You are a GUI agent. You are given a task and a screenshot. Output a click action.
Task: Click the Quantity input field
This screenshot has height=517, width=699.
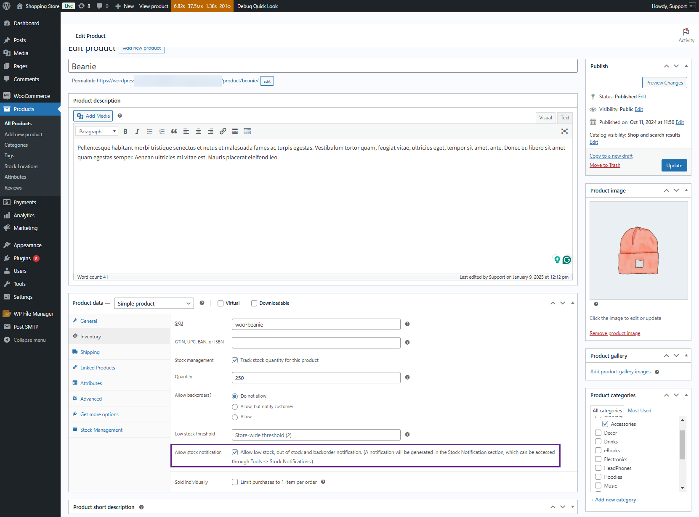pyautogui.click(x=316, y=378)
